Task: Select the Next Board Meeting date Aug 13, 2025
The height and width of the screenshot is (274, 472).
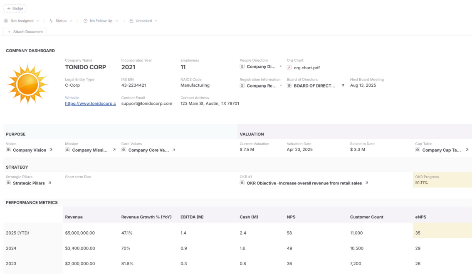Action: pyautogui.click(x=363, y=85)
